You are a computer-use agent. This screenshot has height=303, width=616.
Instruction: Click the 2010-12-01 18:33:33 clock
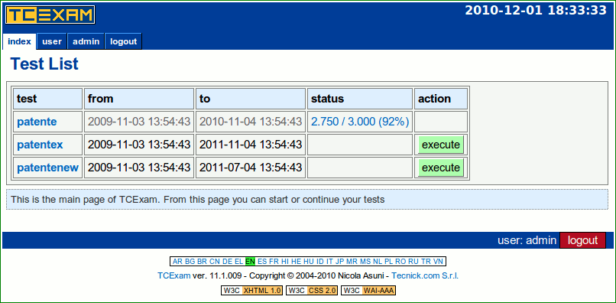536,10
